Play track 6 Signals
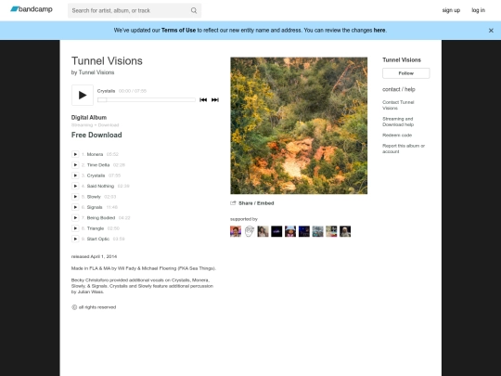501x376 pixels. pos(75,207)
